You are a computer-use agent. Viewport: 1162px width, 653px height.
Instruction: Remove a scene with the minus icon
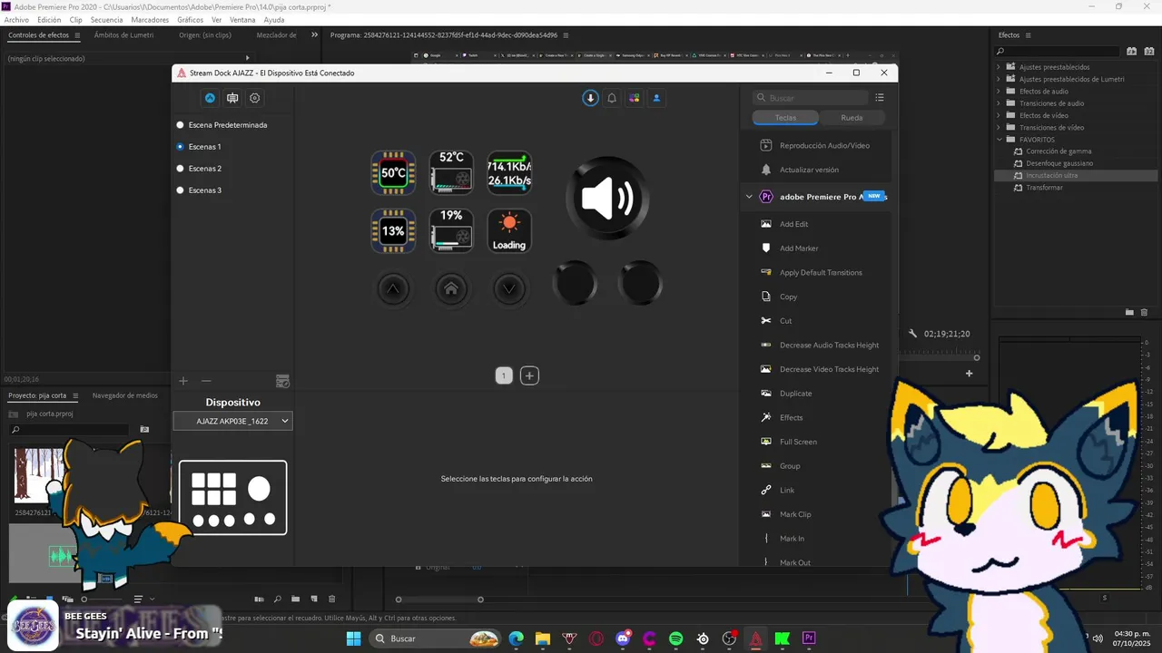[x=206, y=381]
